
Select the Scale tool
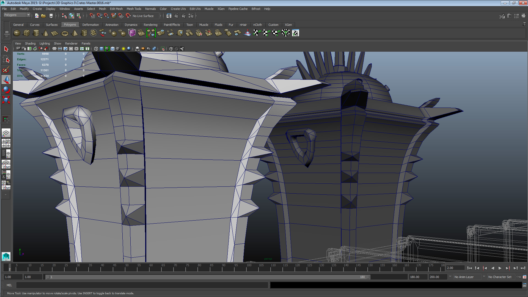click(6, 100)
